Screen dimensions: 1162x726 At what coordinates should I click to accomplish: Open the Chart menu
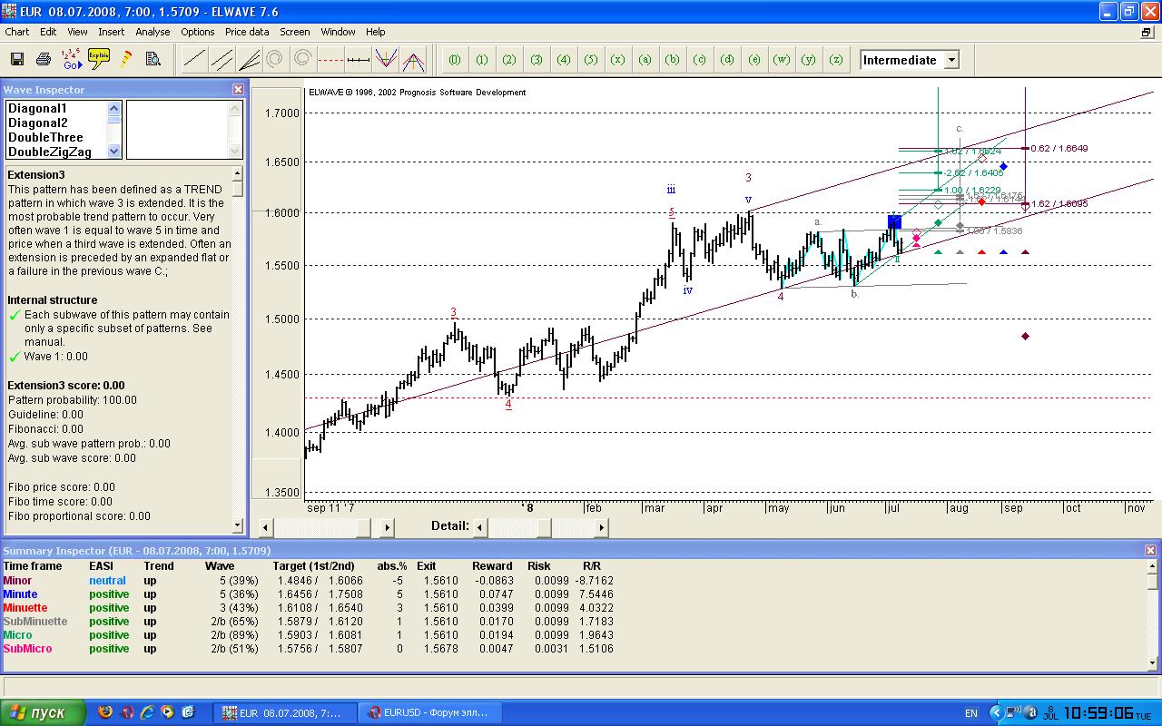[17, 32]
